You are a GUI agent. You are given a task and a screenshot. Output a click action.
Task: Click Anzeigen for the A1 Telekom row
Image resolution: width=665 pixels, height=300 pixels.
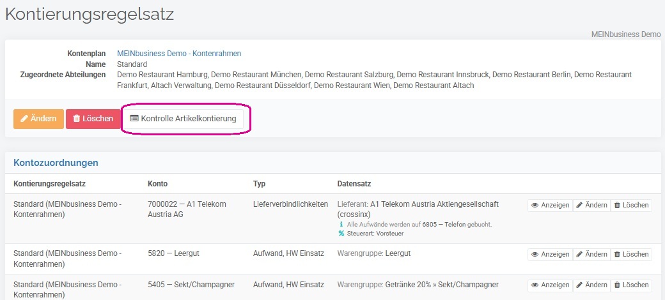coord(550,206)
